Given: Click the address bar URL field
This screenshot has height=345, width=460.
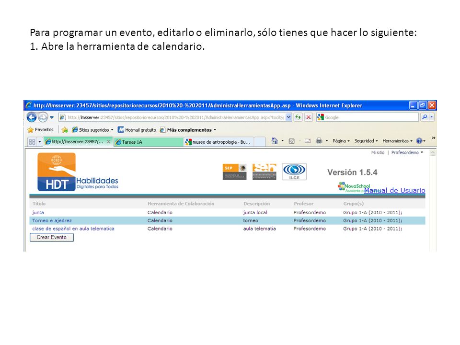Looking at the screenshot, I should (175, 117).
